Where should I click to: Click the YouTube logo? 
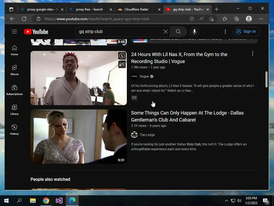(36, 32)
